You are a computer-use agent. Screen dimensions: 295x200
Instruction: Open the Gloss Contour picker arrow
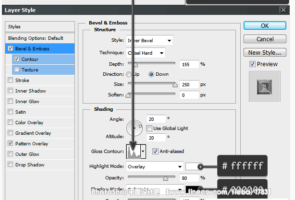pos(143,152)
